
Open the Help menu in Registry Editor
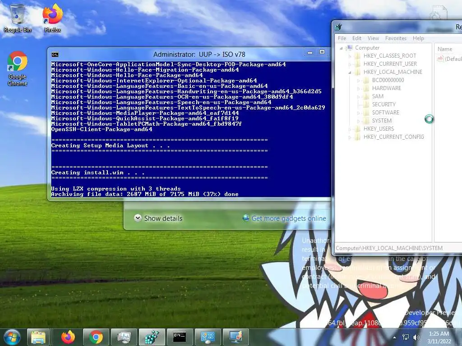pyautogui.click(x=418, y=38)
